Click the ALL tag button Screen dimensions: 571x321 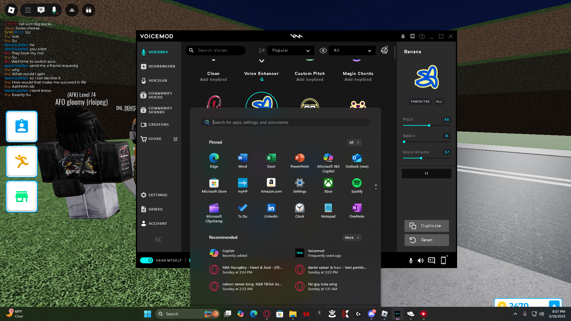click(x=439, y=102)
